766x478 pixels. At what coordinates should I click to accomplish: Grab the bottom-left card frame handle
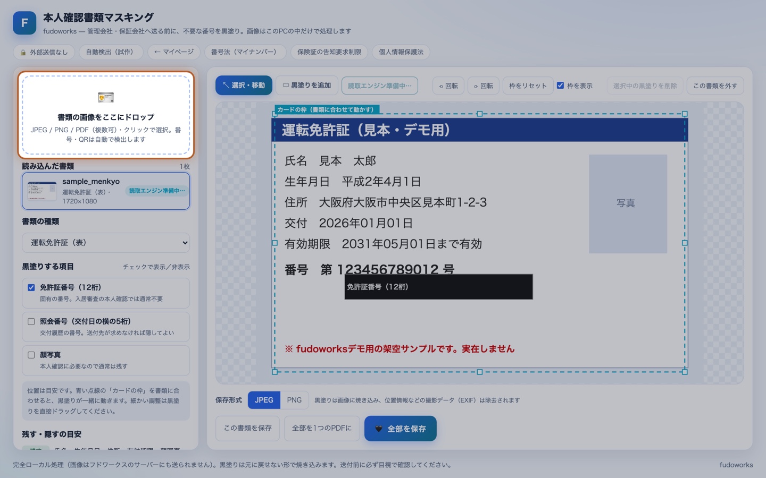[275, 372]
